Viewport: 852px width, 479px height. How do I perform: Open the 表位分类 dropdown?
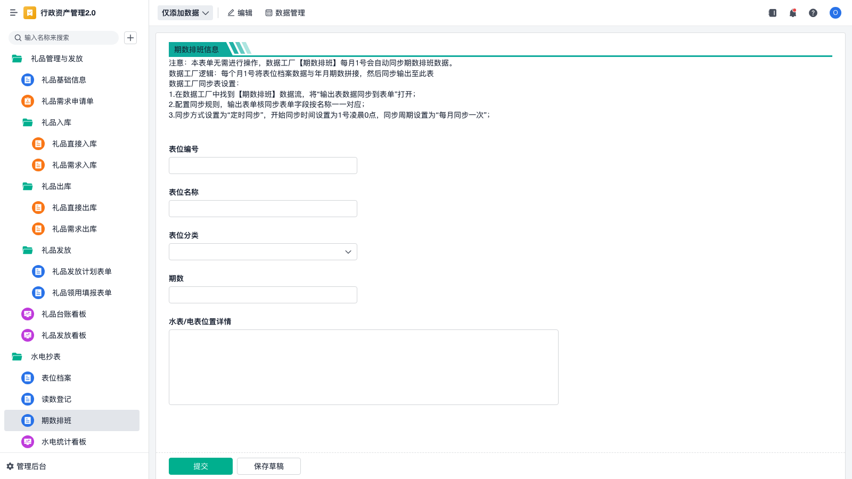(x=263, y=252)
